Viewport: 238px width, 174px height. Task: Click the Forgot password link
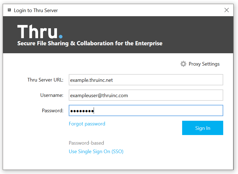coord(87,124)
